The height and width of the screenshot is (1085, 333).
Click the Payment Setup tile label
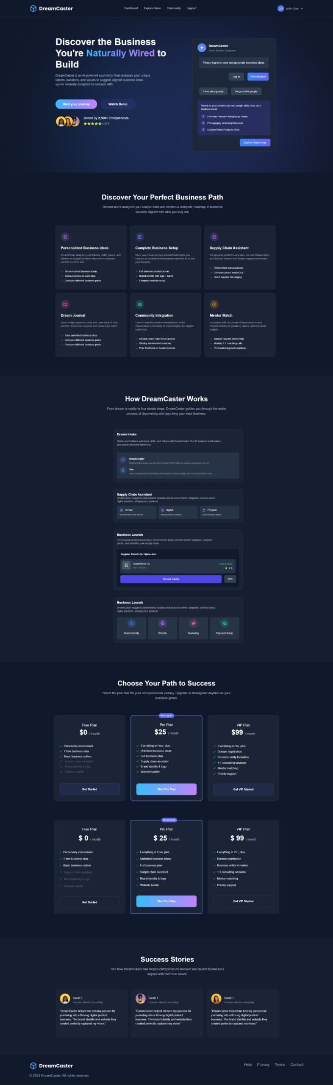pos(225,633)
